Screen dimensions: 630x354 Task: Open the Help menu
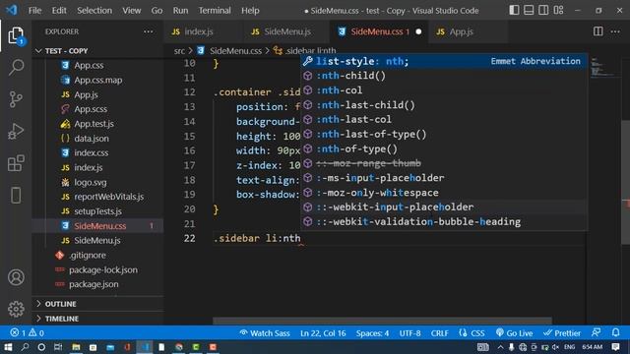tap(250, 11)
